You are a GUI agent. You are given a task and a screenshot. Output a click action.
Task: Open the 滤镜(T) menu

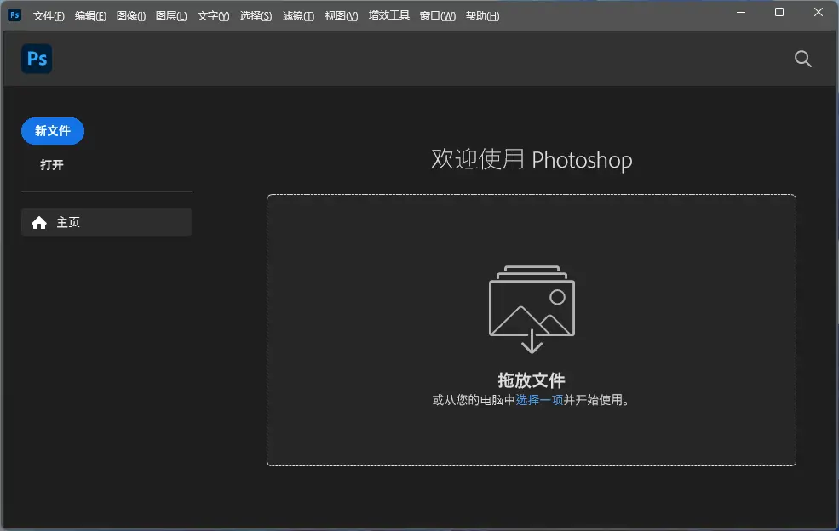(298, 16)
